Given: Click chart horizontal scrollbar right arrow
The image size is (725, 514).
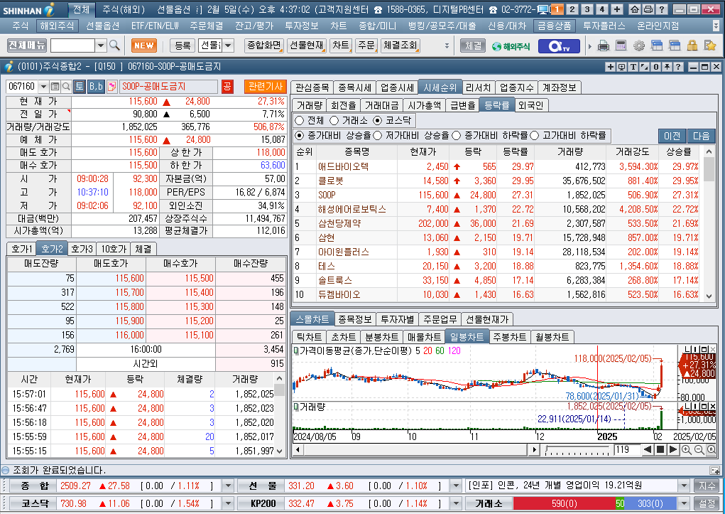Looking at the screenshot, I should [534, 449].
